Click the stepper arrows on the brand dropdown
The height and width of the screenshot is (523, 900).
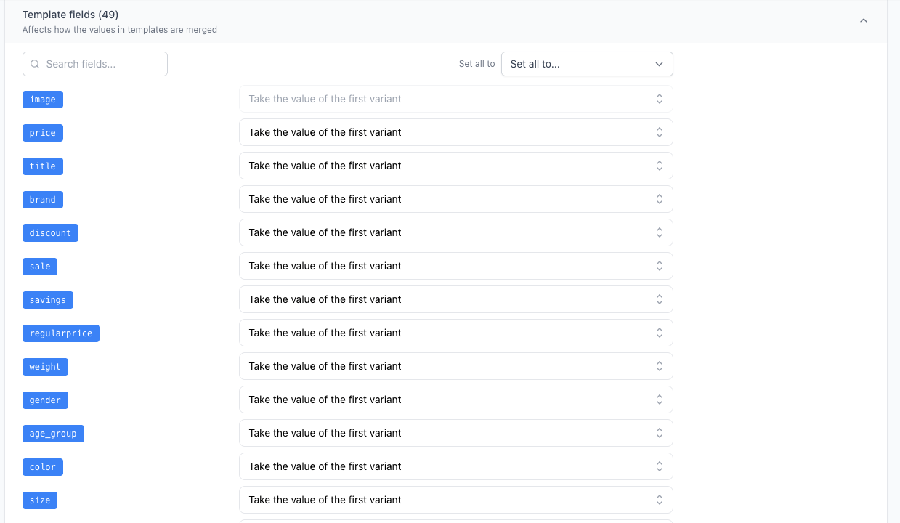(659, 199)
